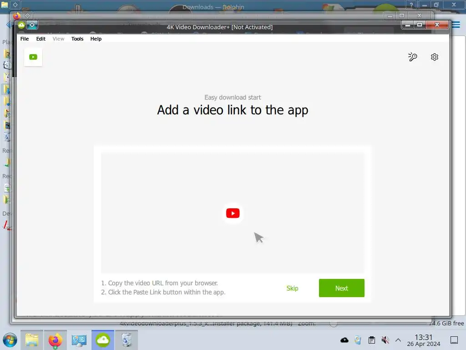This screenshot has width=466, height=350.
Task: Close the 4K Video Downloader+ window
Action: [437, 25]
